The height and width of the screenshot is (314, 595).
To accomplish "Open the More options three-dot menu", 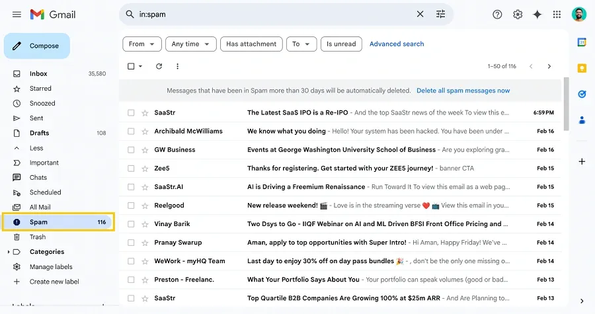I will pos(177,66).
